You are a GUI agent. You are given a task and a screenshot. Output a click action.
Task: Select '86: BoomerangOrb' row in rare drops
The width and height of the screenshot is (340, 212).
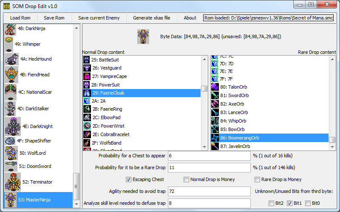coord(270,138)
